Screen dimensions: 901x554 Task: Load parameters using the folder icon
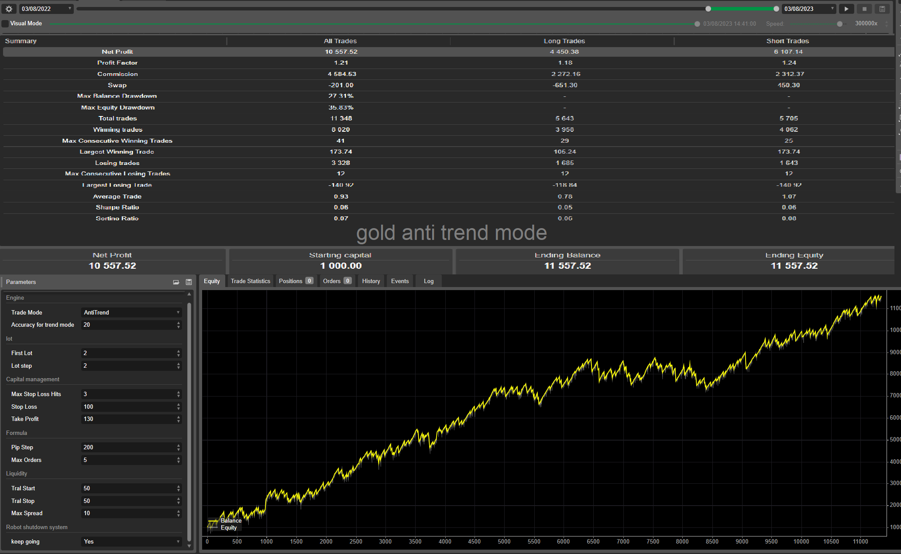[x=176, y=282]
